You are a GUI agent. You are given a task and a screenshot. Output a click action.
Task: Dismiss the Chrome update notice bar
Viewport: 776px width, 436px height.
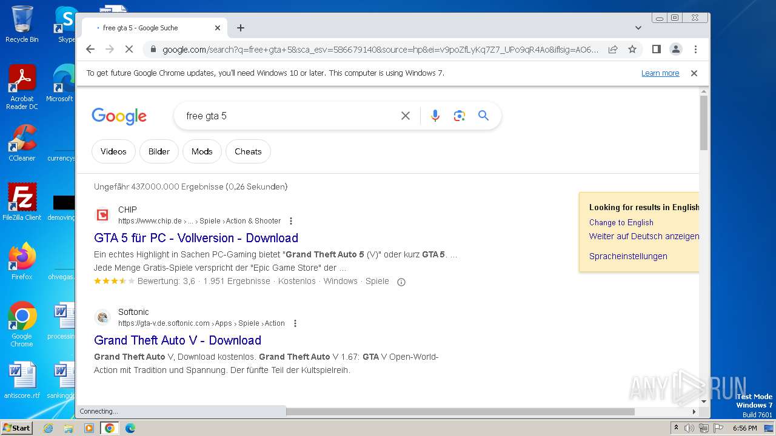(x=694, y=73)
